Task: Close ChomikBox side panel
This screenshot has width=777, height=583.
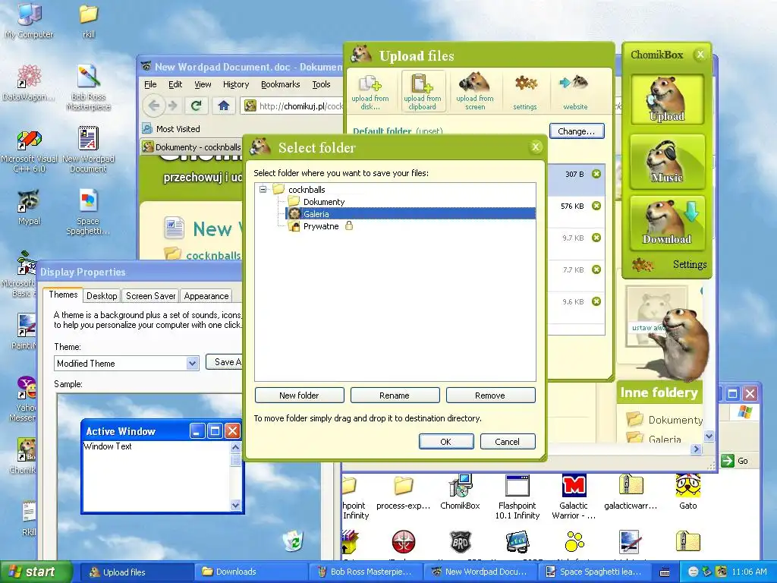Action: [700, 55]
